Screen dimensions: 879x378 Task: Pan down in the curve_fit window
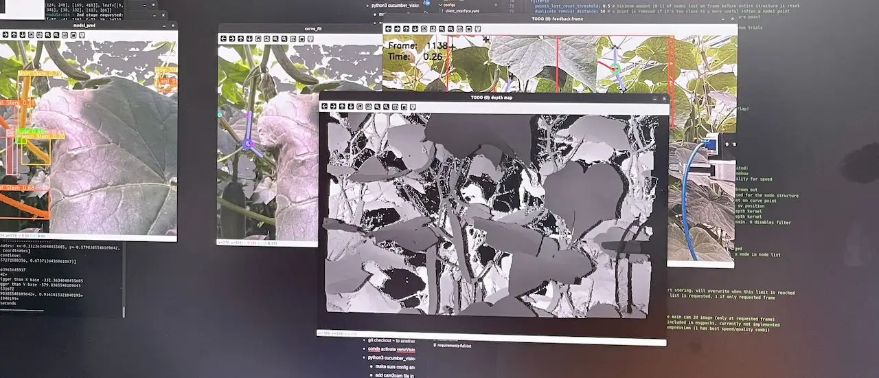click(249, 38)
